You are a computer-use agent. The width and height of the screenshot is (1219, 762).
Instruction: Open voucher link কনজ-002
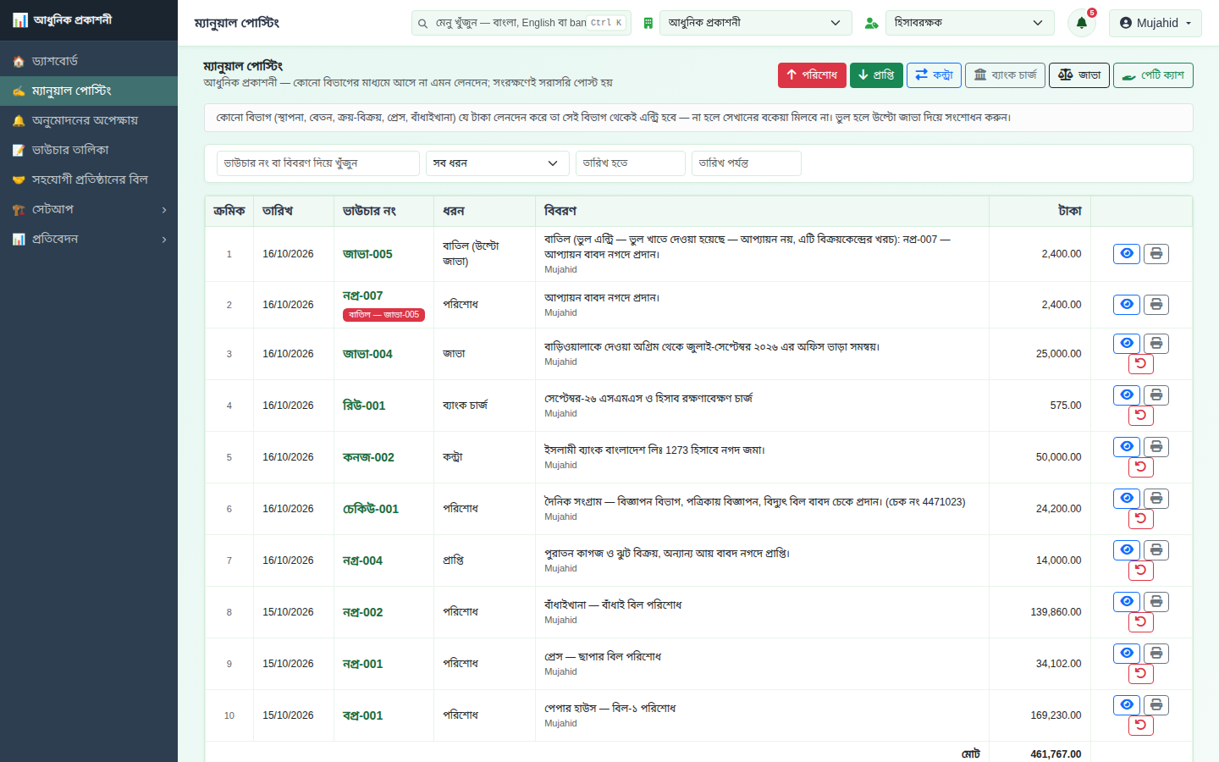368,457
